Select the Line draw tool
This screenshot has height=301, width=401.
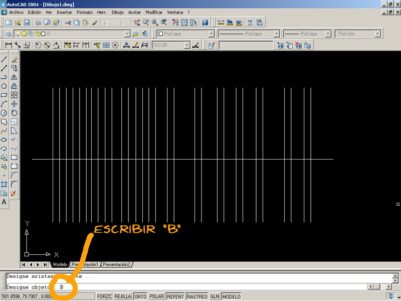[x=4, y=59]
